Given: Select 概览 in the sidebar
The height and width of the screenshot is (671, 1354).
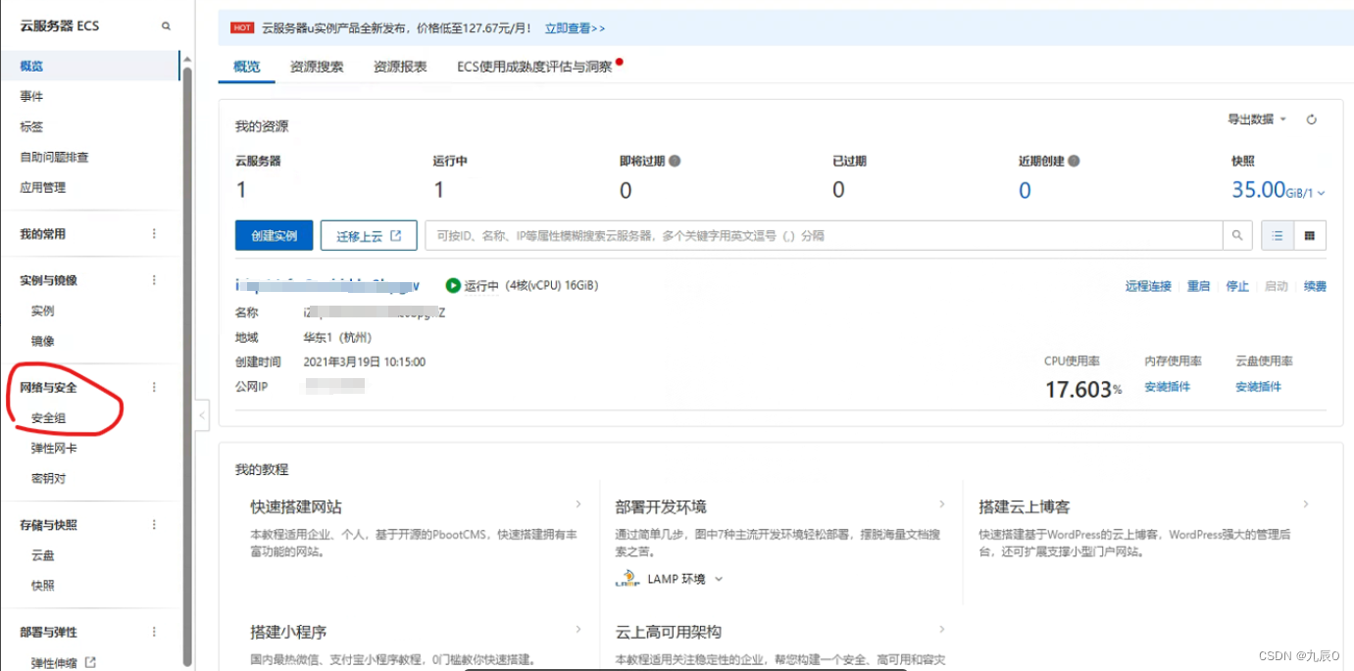Looking at the screenshot, I should 90,67.
